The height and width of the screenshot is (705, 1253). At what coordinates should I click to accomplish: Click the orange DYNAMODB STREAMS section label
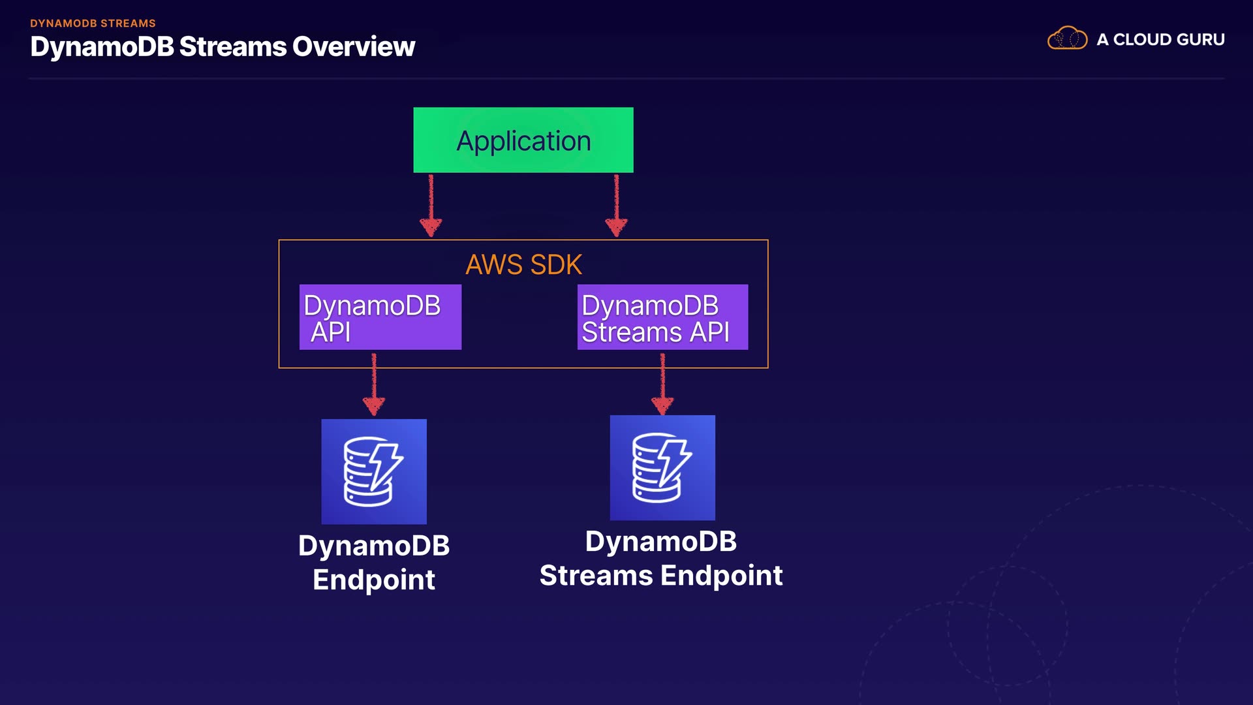tap(93, 23)
